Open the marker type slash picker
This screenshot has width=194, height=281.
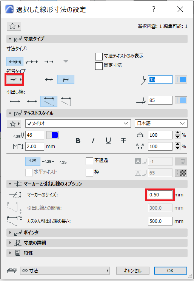click(15, 79)
